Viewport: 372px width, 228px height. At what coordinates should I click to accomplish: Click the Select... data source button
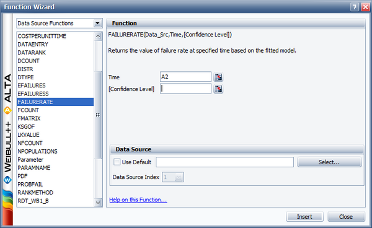329,162
